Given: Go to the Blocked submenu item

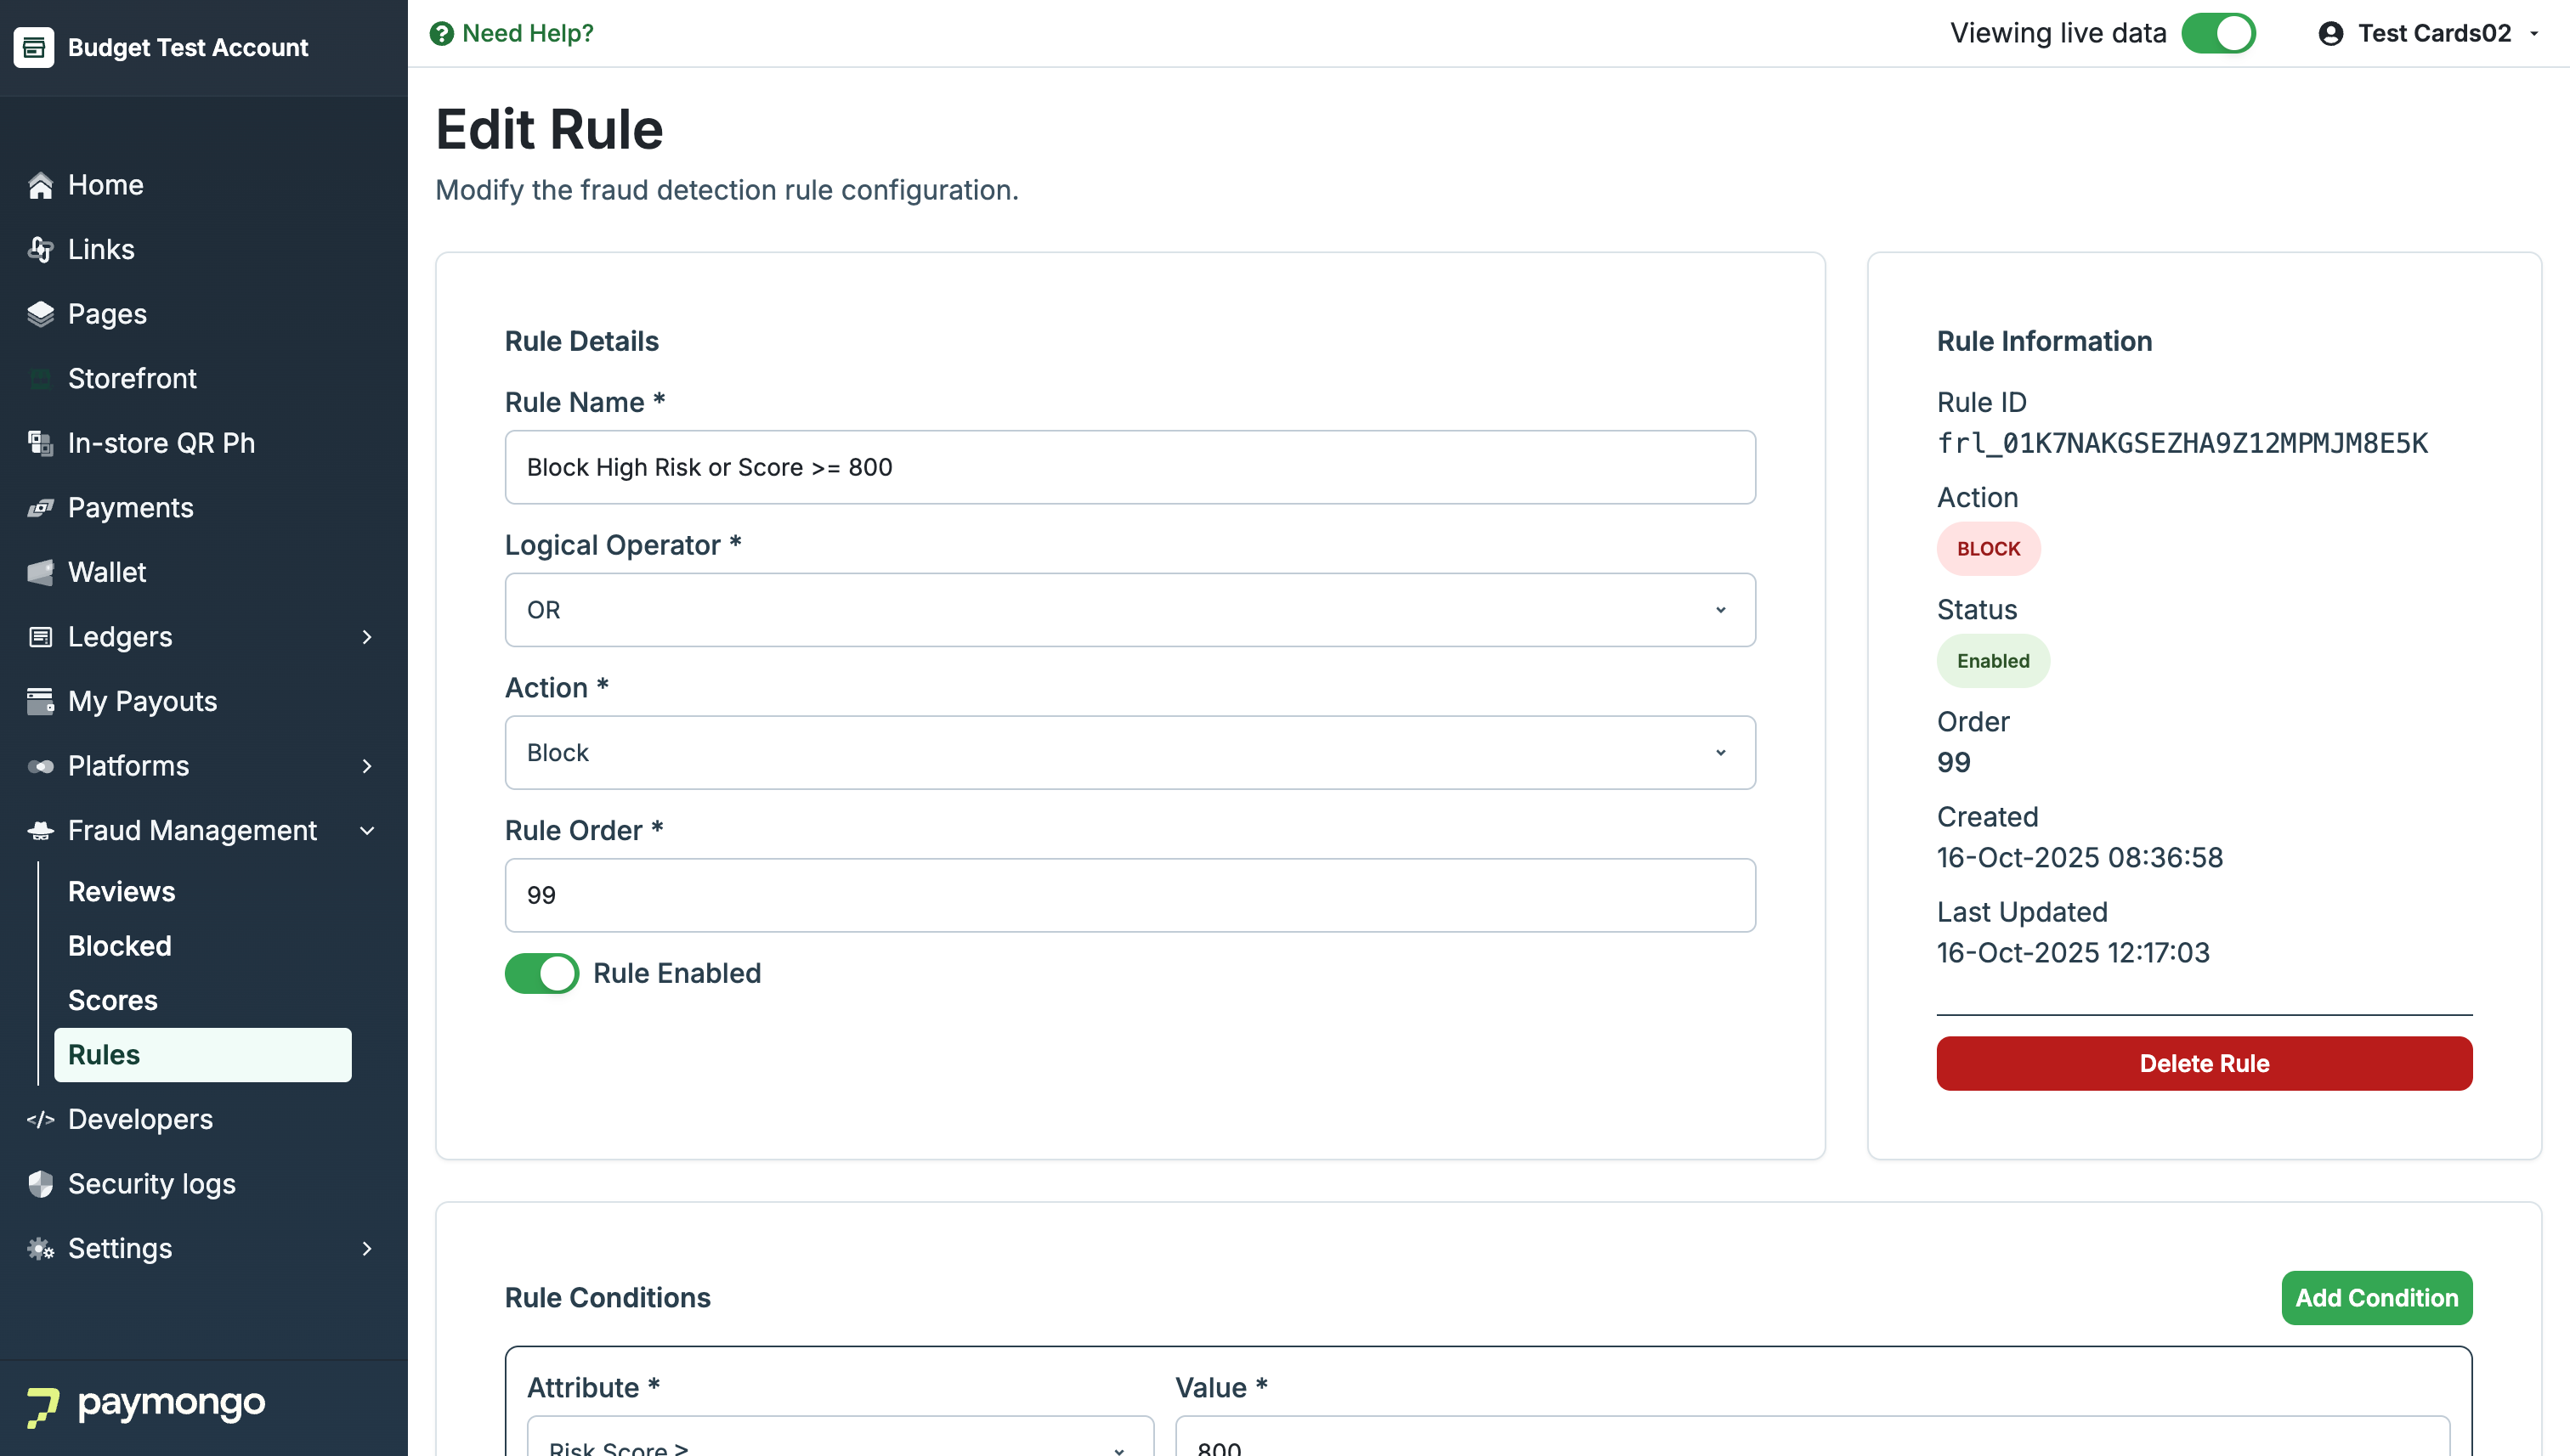Looking at the screenshot, I should pyautogui.click(x=119, y=946).
